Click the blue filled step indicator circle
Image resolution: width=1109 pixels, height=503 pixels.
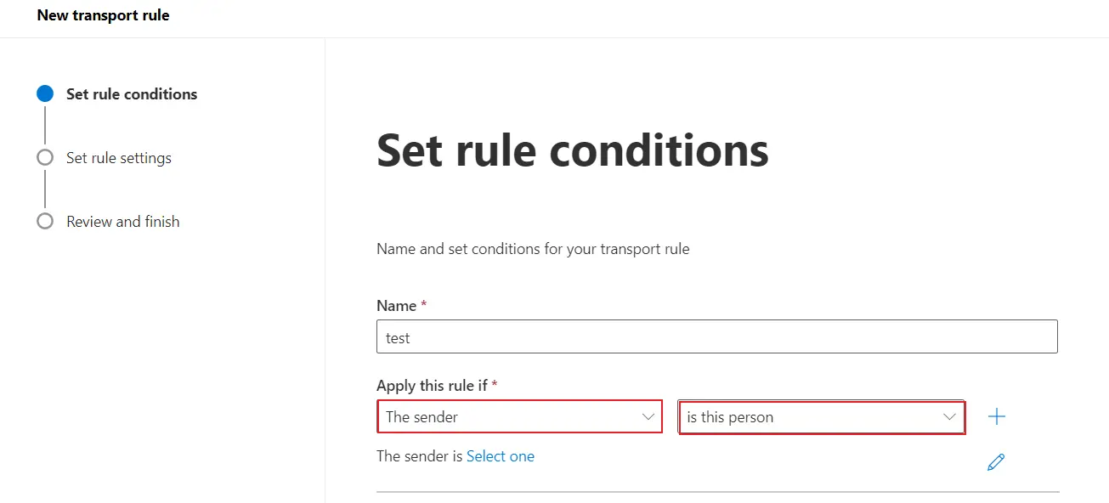[44, 93]
